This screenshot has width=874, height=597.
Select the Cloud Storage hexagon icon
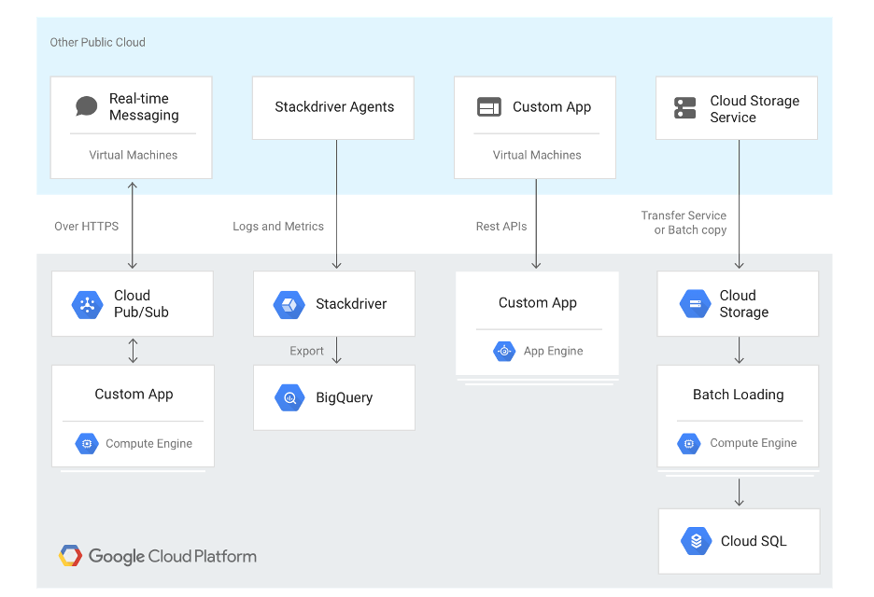coord(694,304)
